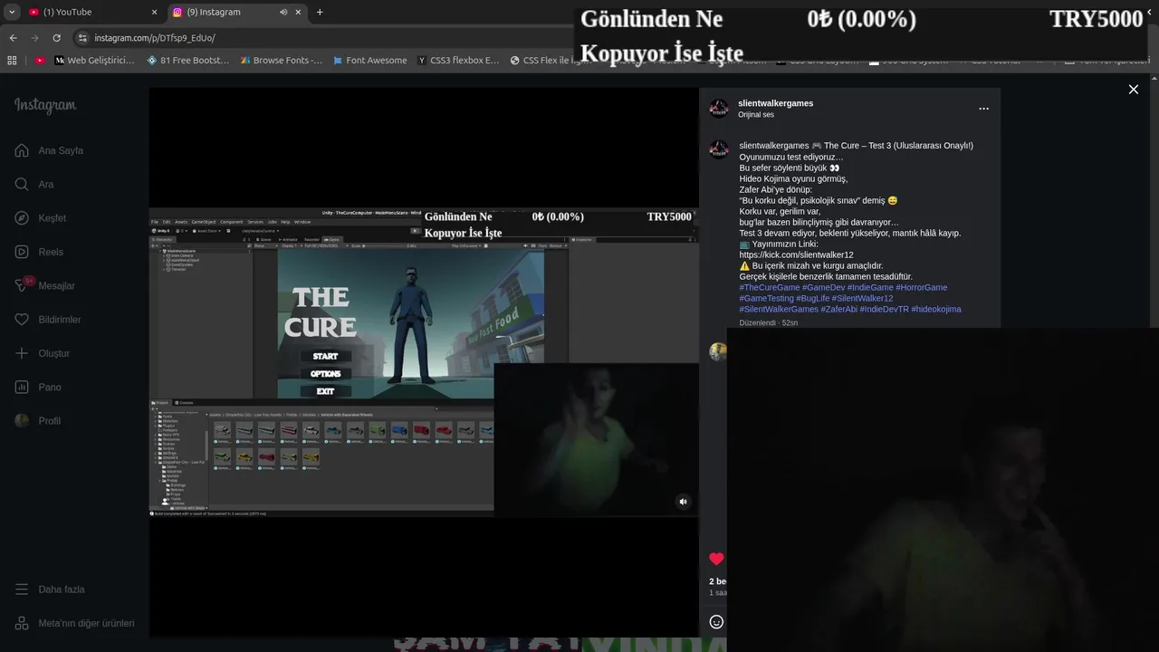
Task: Open Web Geliştirici bookmark
Action: (94, 61)
